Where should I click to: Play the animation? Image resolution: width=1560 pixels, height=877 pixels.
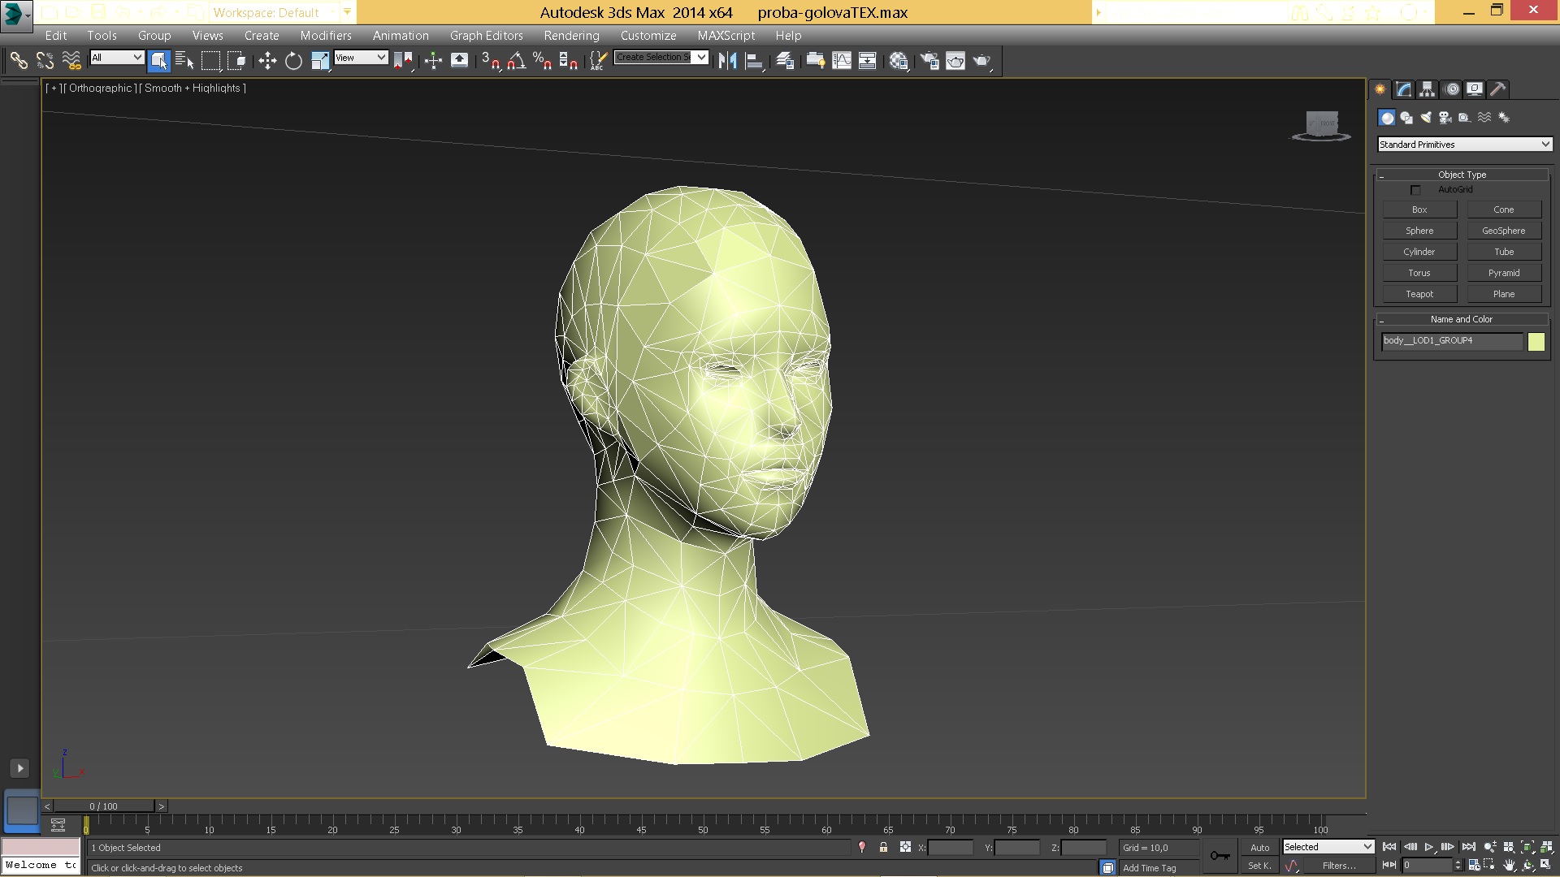point(1429,847)
